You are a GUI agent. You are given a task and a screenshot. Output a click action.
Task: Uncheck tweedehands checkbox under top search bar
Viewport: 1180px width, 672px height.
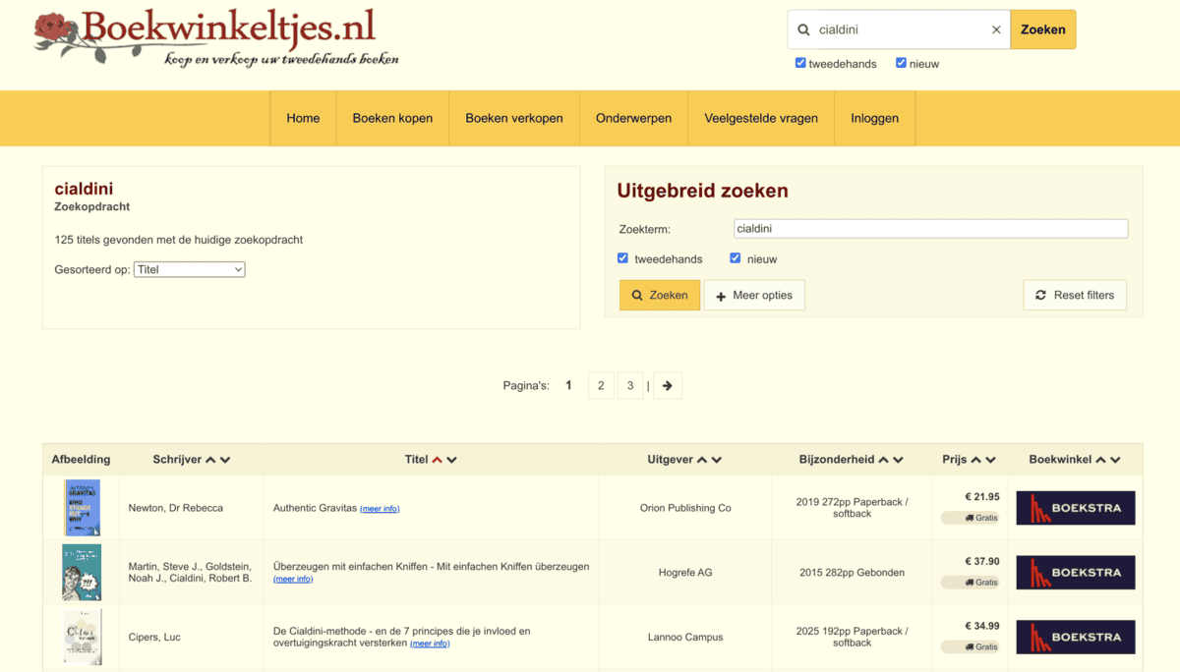pos(800,63)
